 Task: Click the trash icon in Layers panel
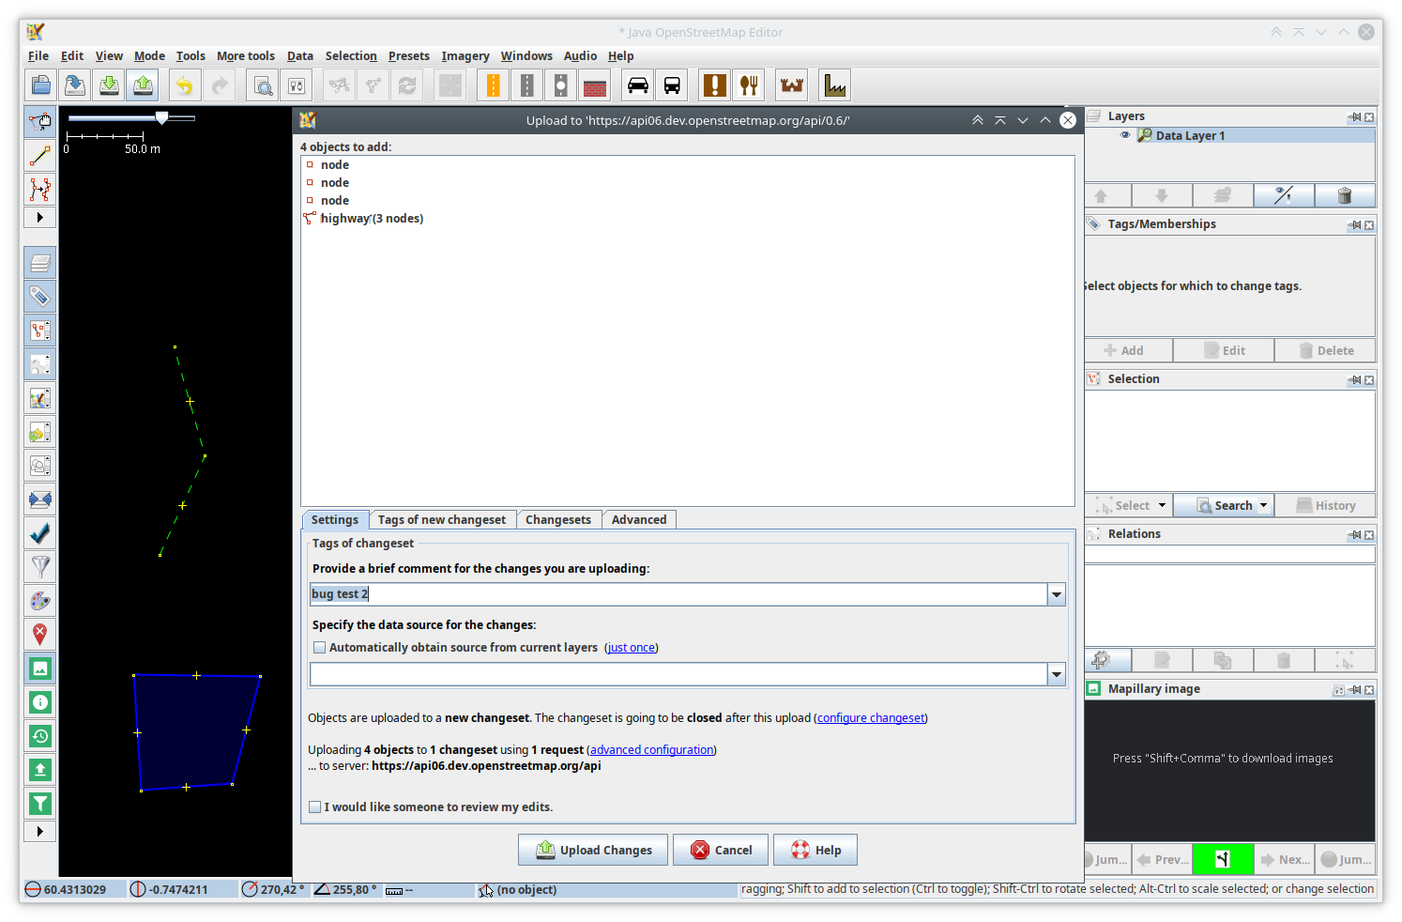point(1344,195)
